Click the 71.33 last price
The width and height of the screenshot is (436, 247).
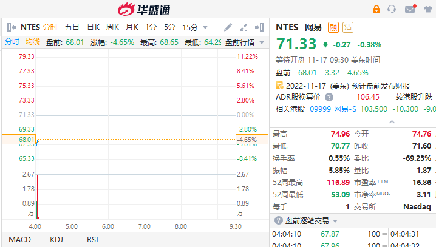click(x=296, y=44)
